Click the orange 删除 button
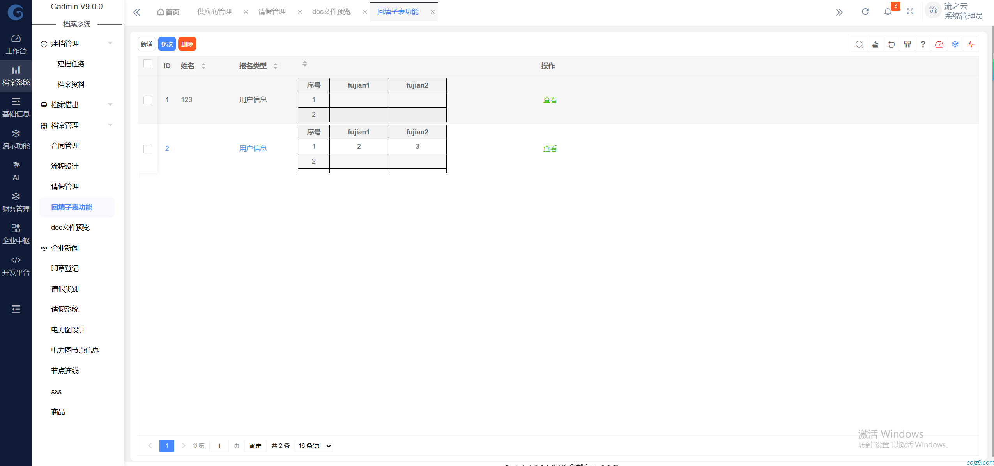The width and height of the screenshot is (994, 466). pyautogui.click(x=187, y=44)
